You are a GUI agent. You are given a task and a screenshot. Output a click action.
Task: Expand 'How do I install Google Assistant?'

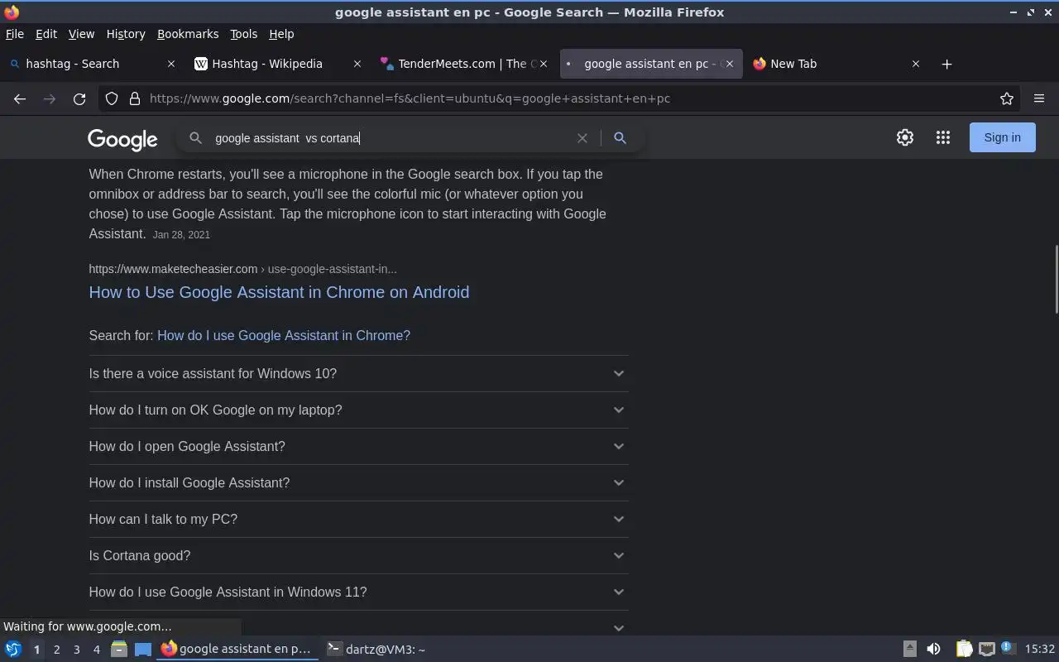click(358, 482)
